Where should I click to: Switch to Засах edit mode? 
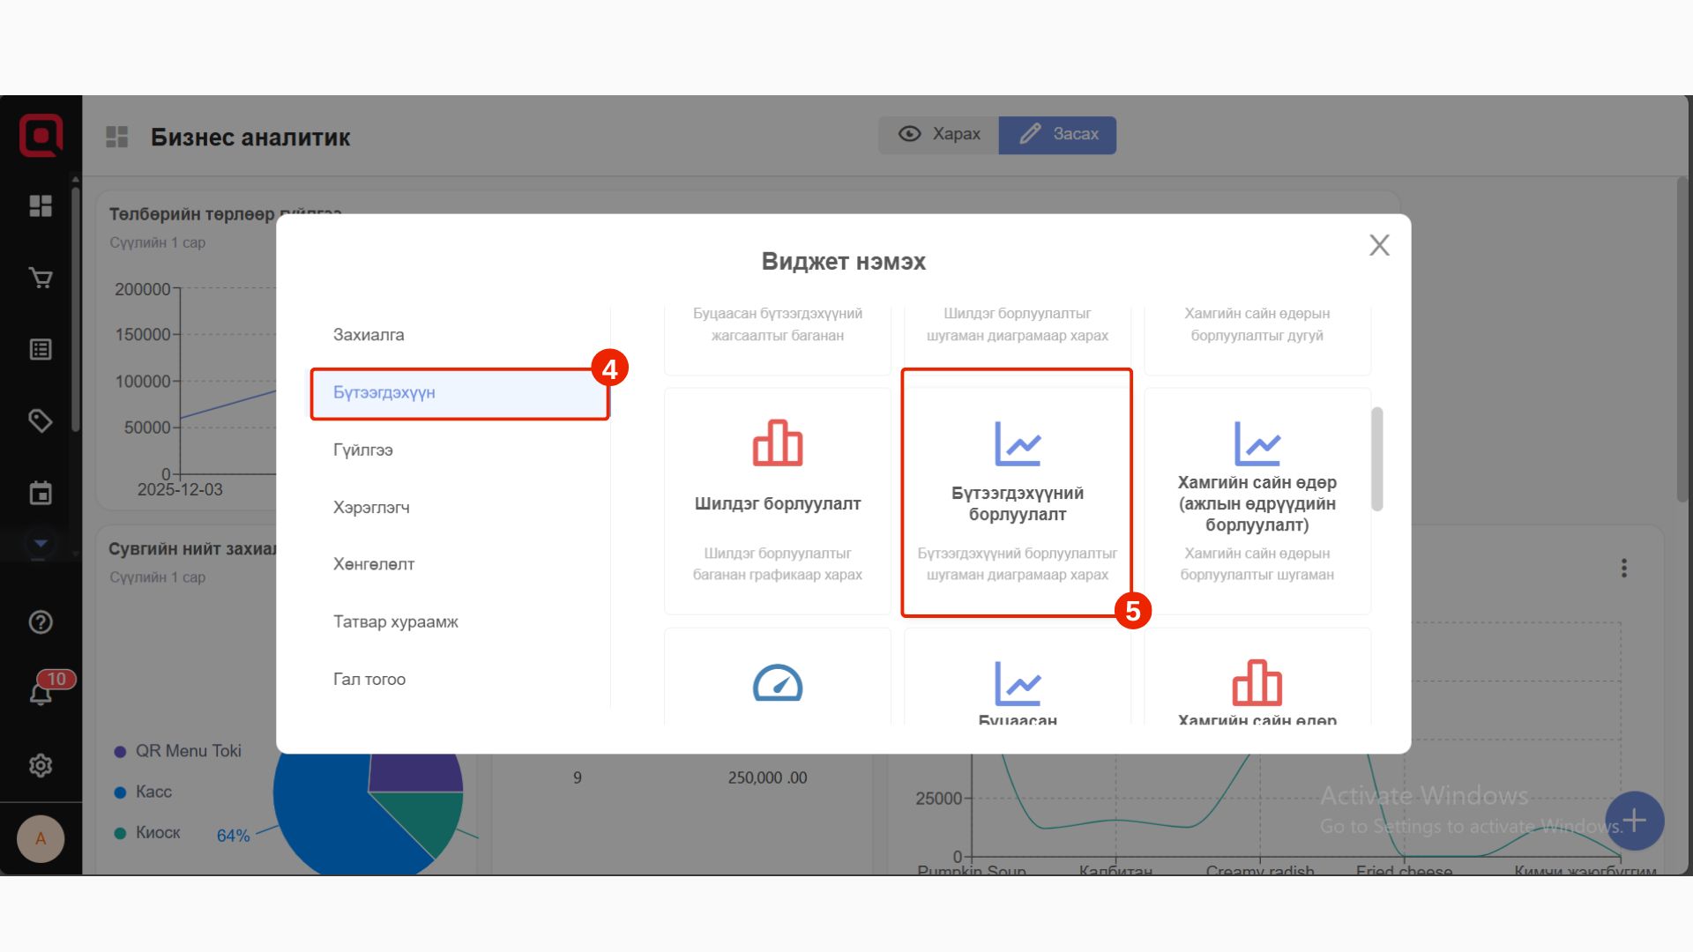tap(1058, 134)
